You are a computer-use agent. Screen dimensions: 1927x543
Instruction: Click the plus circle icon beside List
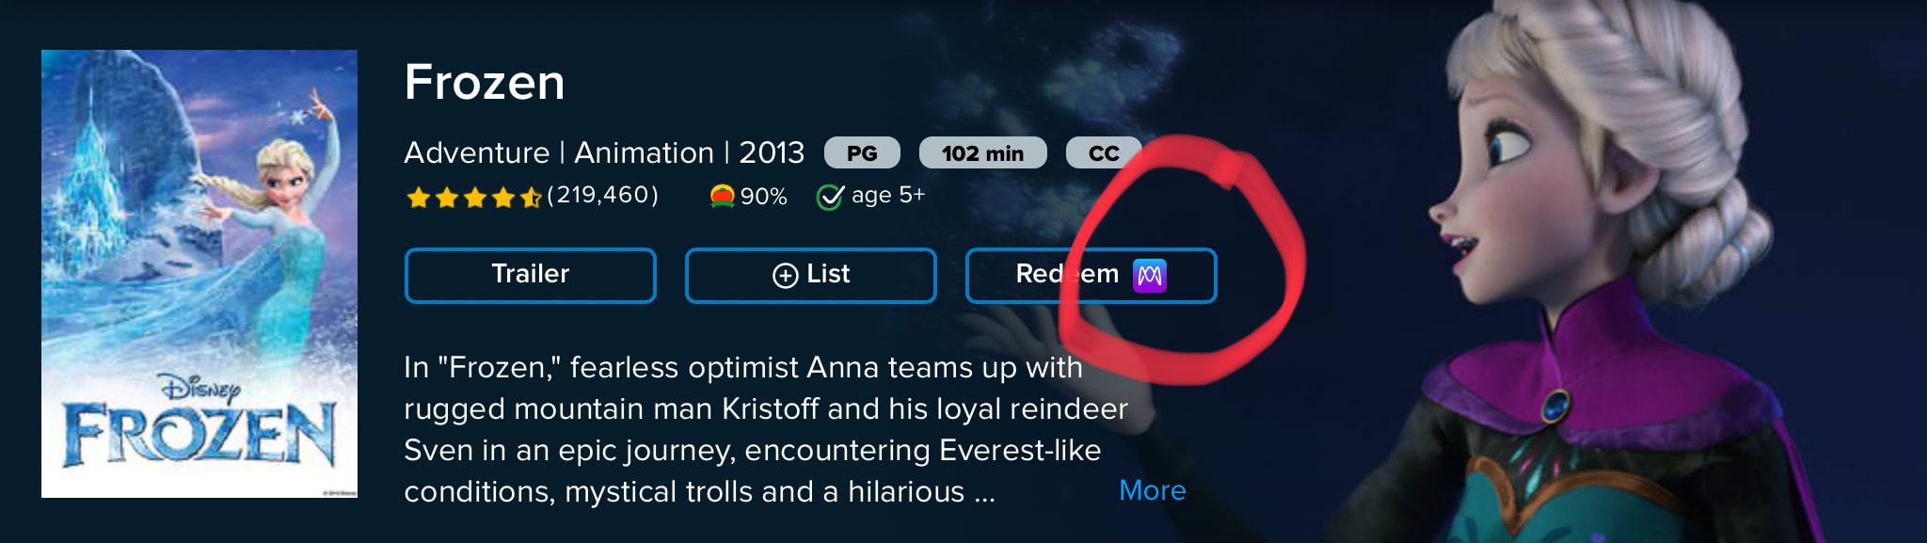click(785, 276)
